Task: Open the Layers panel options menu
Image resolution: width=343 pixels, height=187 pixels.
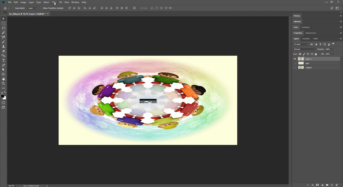Action: pyautogui.click(x=341, y=39)
